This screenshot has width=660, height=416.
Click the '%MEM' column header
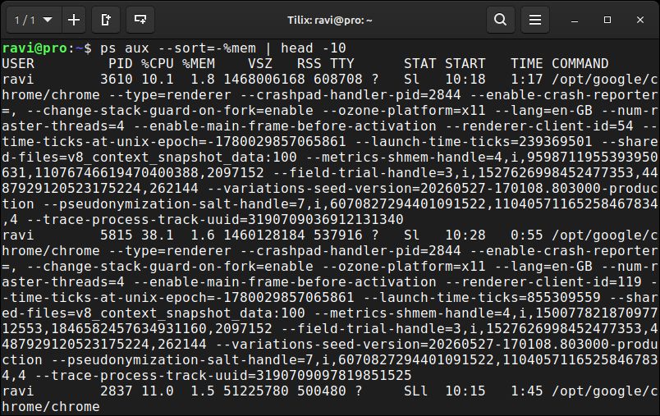pyautogui.click(x=199, y=64)
